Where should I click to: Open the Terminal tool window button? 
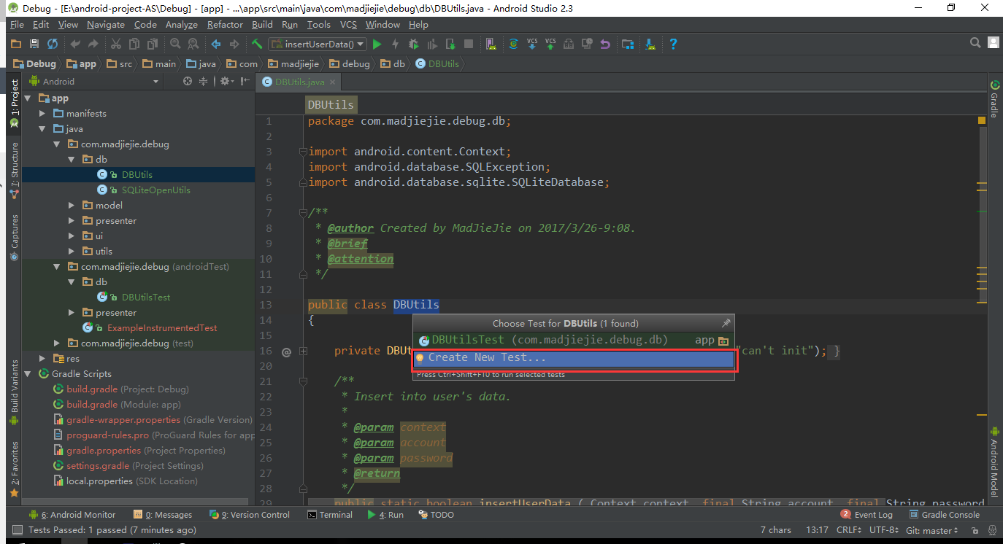pyautogui.click(x=330, y=515)
